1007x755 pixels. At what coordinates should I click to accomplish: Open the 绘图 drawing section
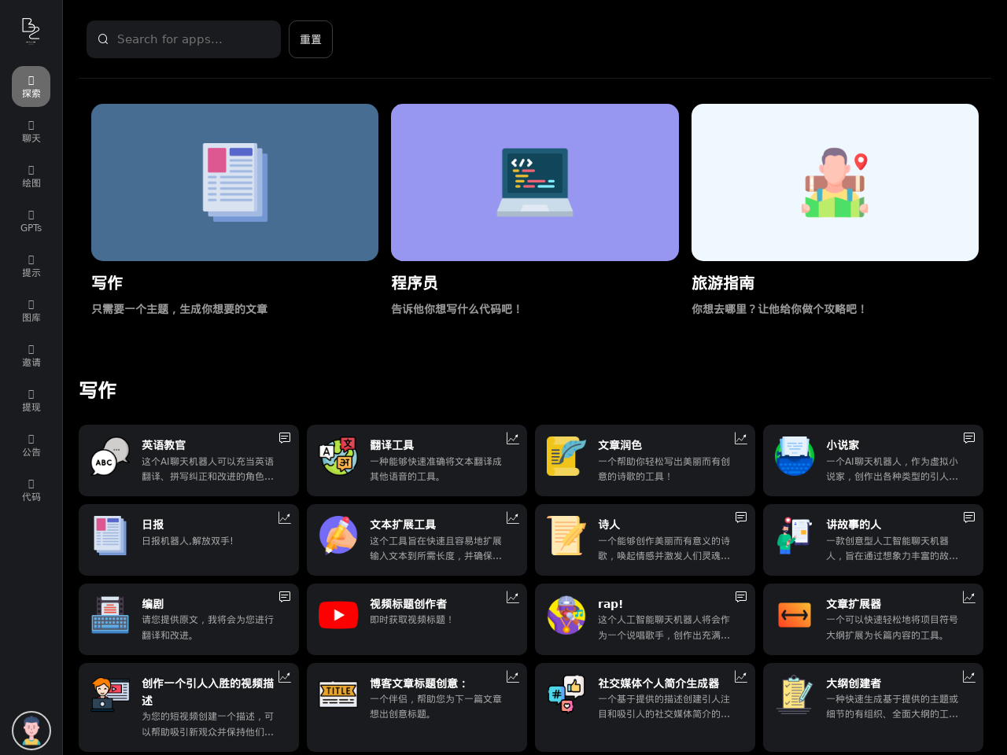click(31, 175)
